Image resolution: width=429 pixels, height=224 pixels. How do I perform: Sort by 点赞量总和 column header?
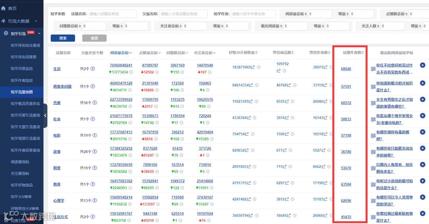(x=150, y=53)
